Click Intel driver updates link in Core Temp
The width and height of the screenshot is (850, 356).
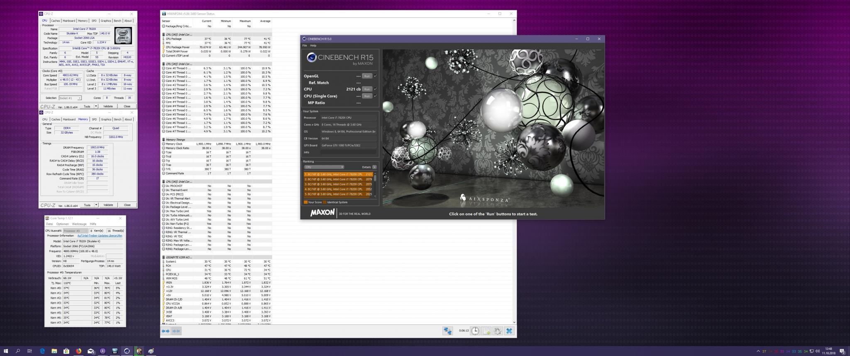tap(100, 236)
